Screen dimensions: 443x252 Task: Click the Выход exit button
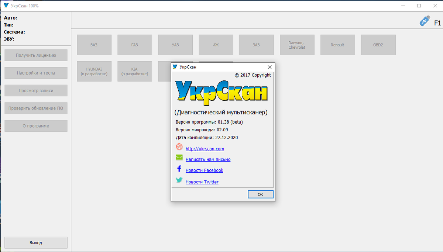pos(36,243)
